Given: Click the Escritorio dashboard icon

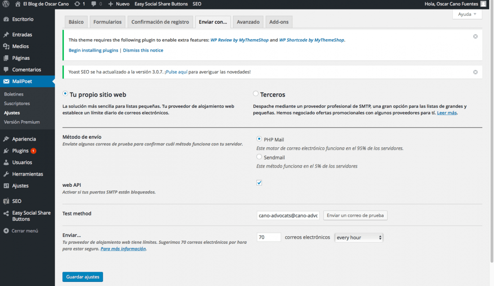Looking at the screenshot, I should [6, 19].
